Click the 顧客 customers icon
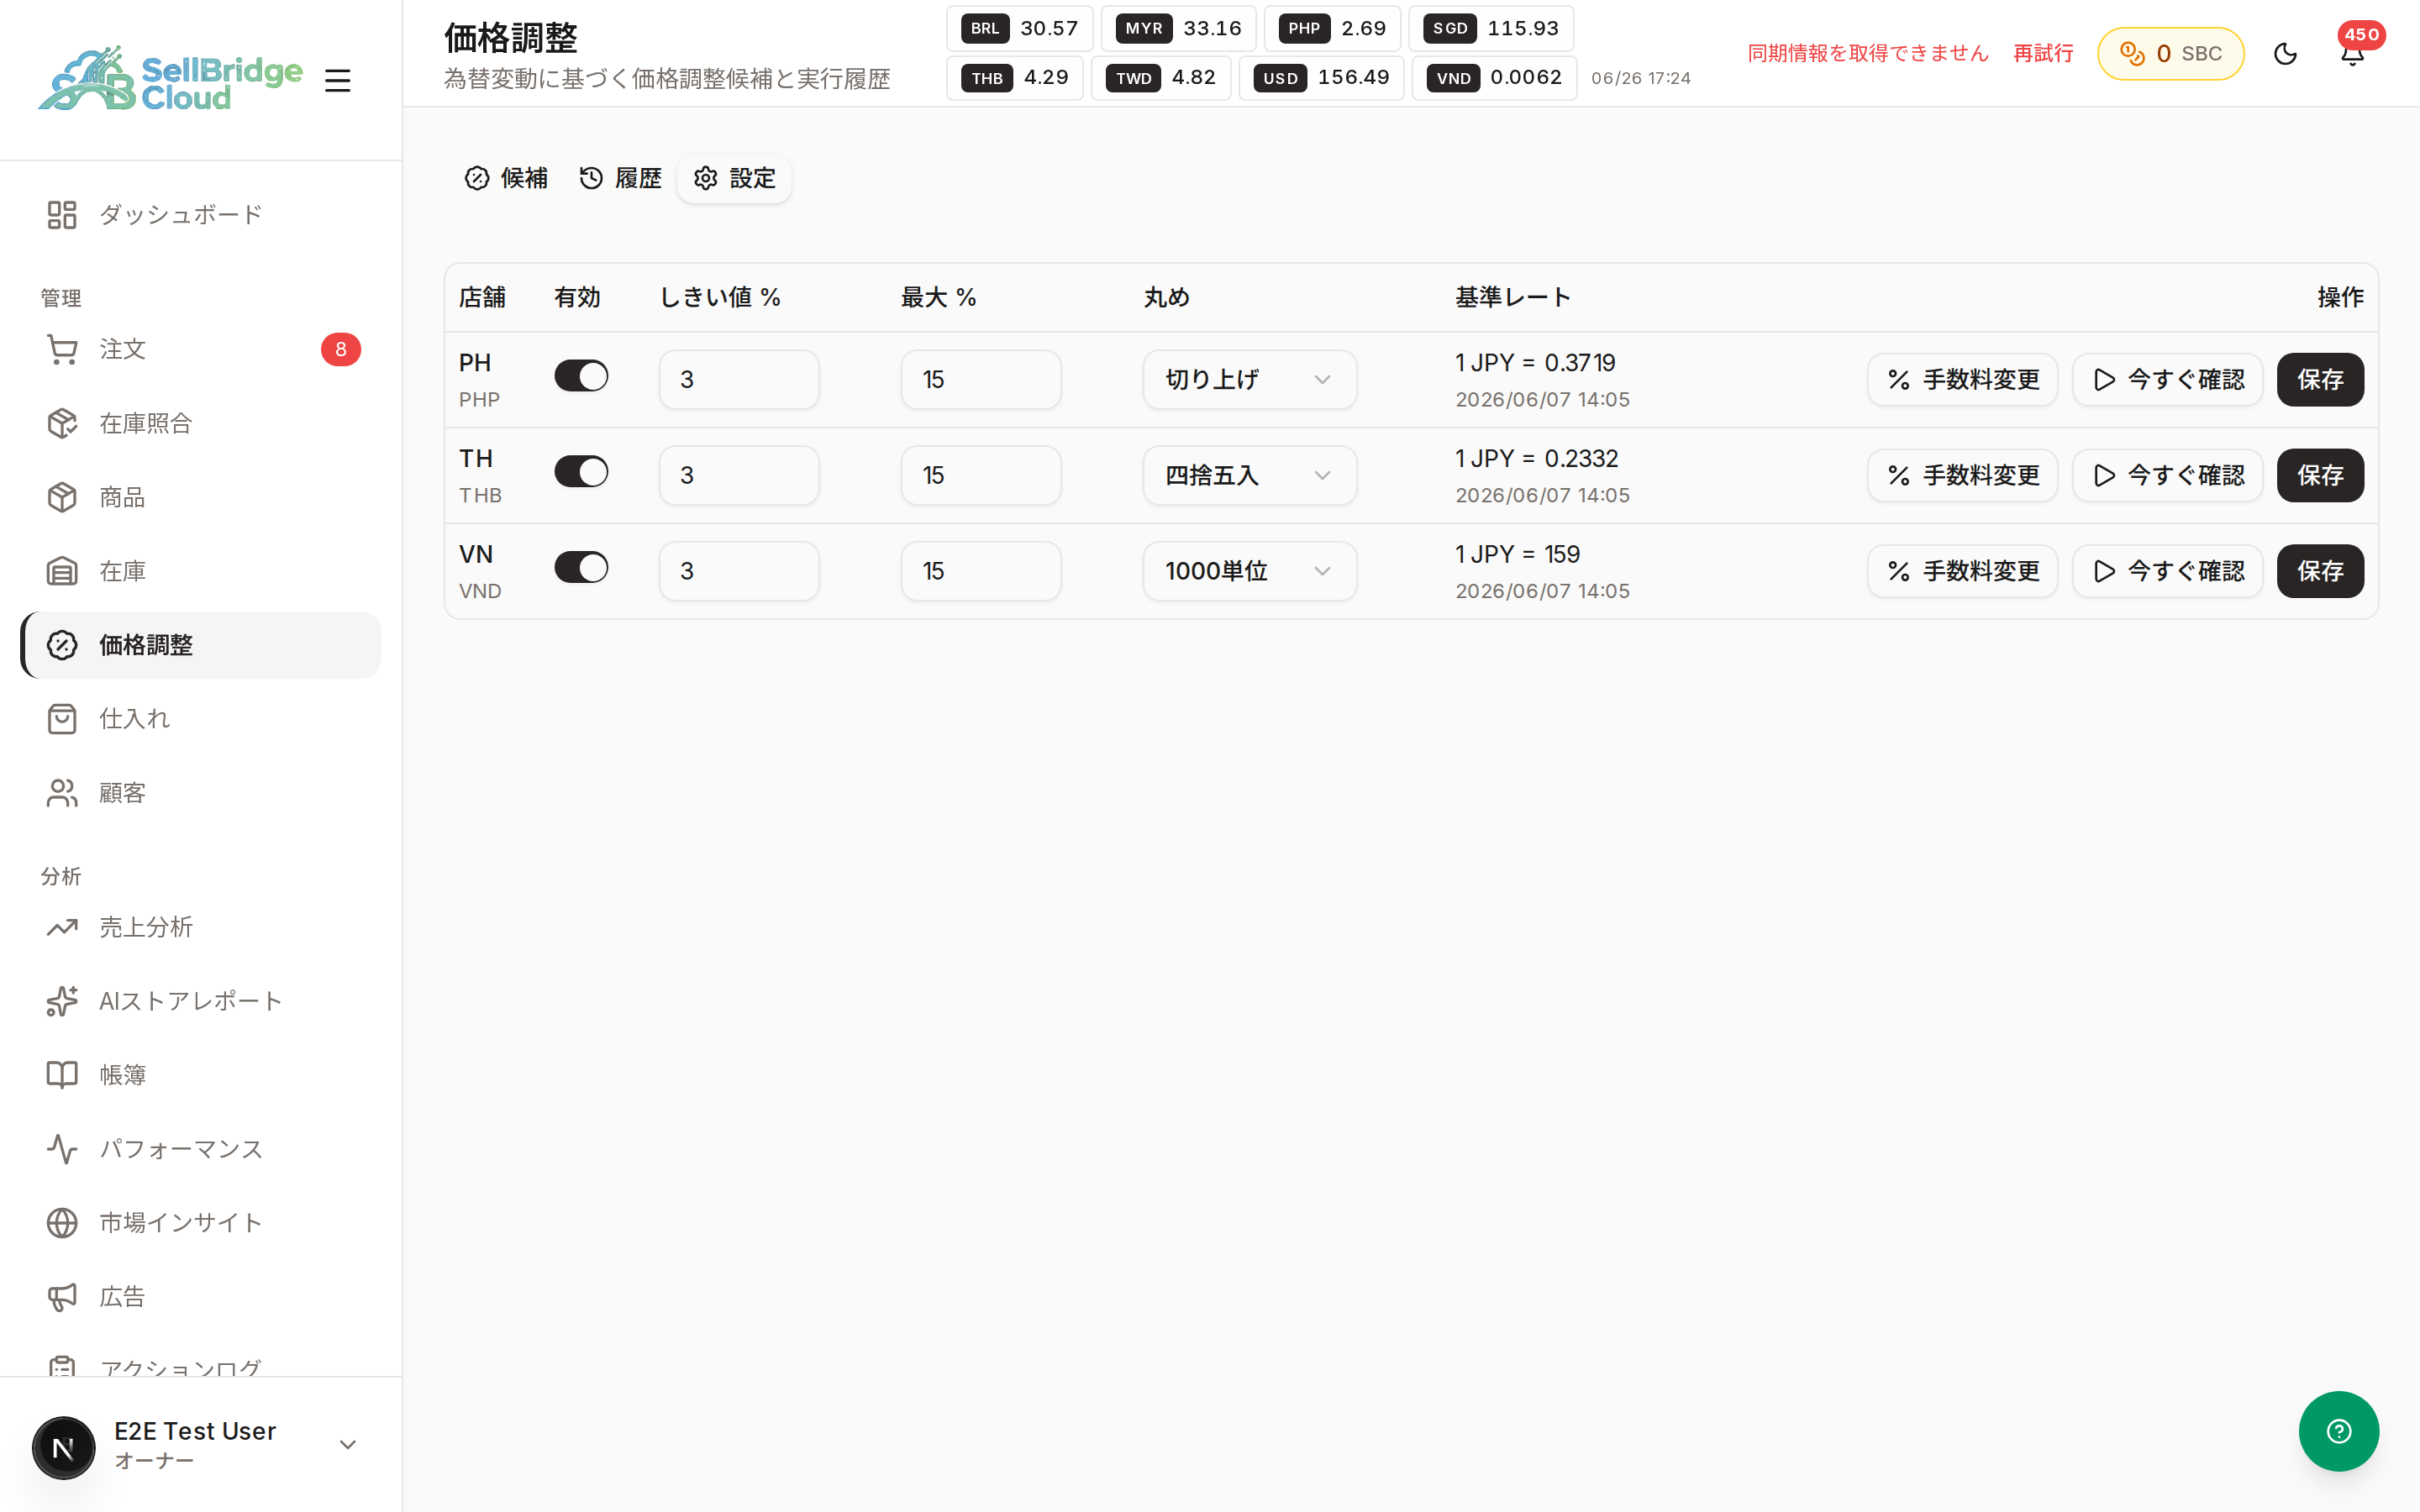Viewport: 2420px width, 1512px height. tap(62, 792)
